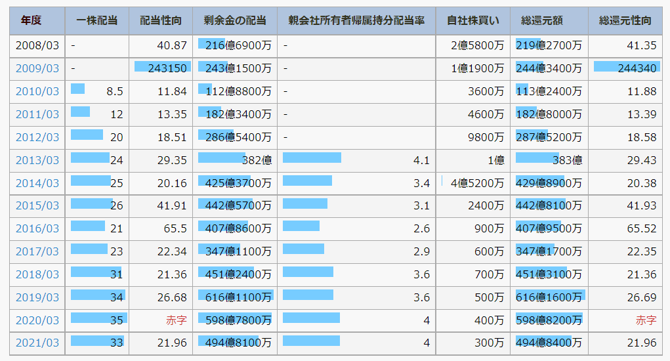Select the 429億8900万 total return cell
This screenshot has width=670, height=361.
click(x=549, y=183)
